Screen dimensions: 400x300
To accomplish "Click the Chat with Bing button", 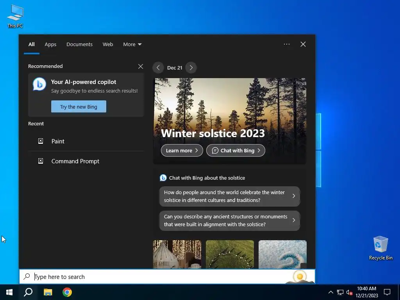I will [236, 150].
